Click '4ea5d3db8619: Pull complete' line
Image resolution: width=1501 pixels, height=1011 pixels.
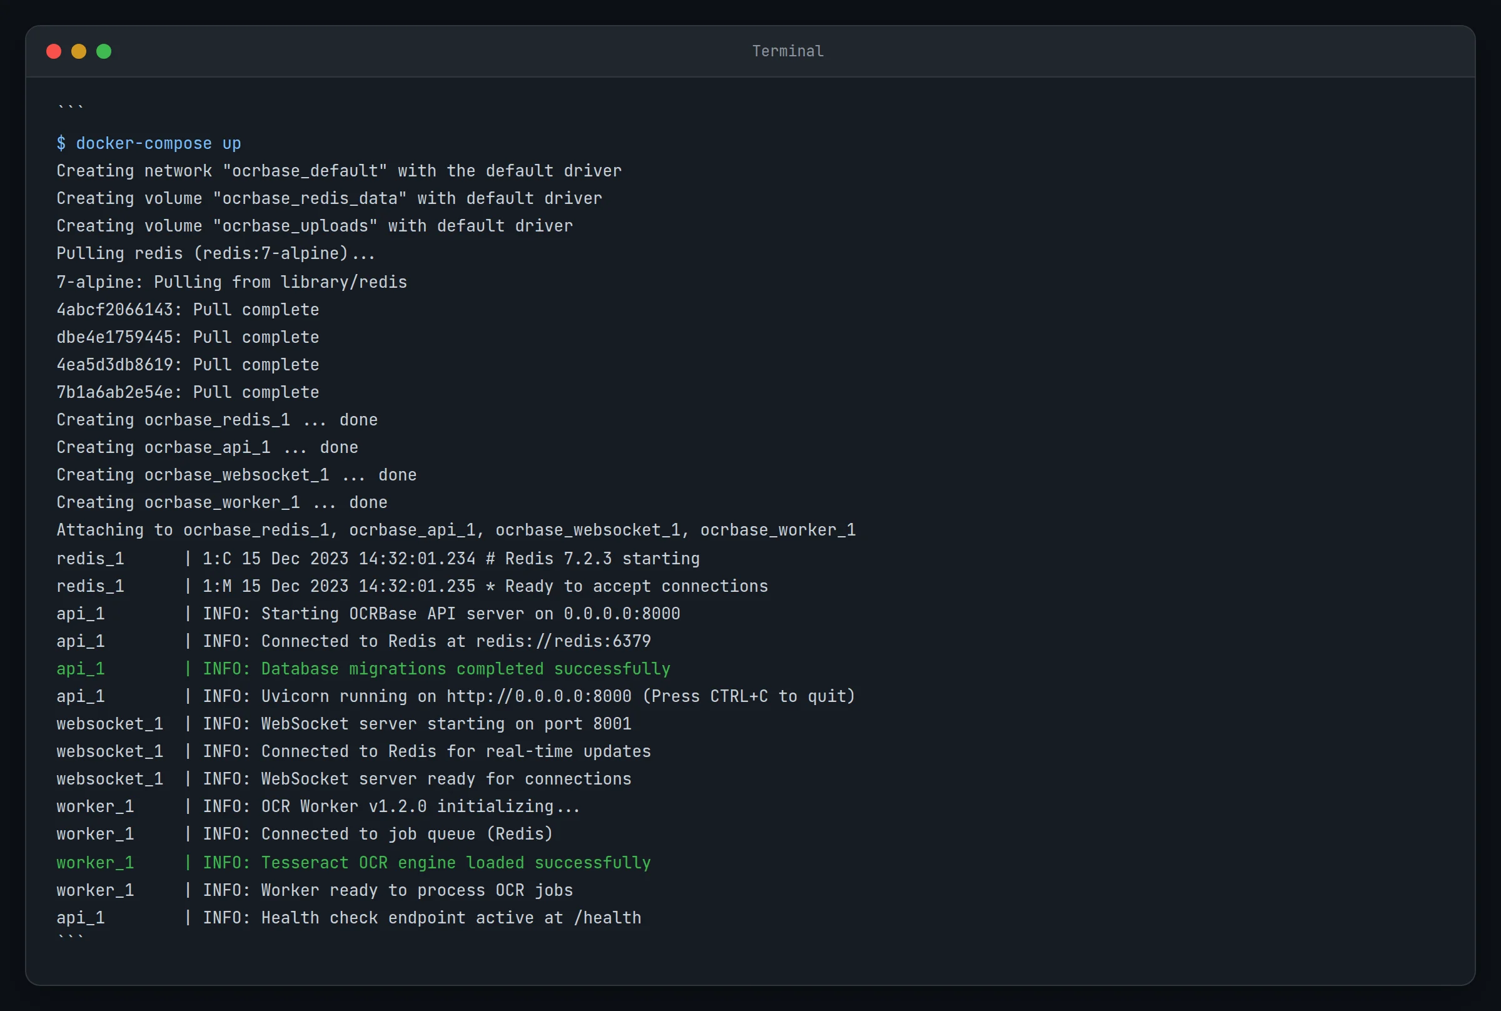[188, 365]
